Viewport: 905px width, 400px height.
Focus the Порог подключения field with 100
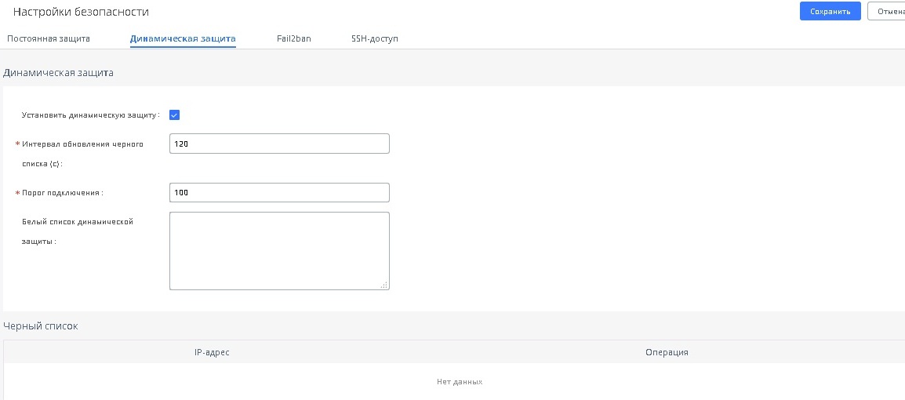click(x=279, y=193)
